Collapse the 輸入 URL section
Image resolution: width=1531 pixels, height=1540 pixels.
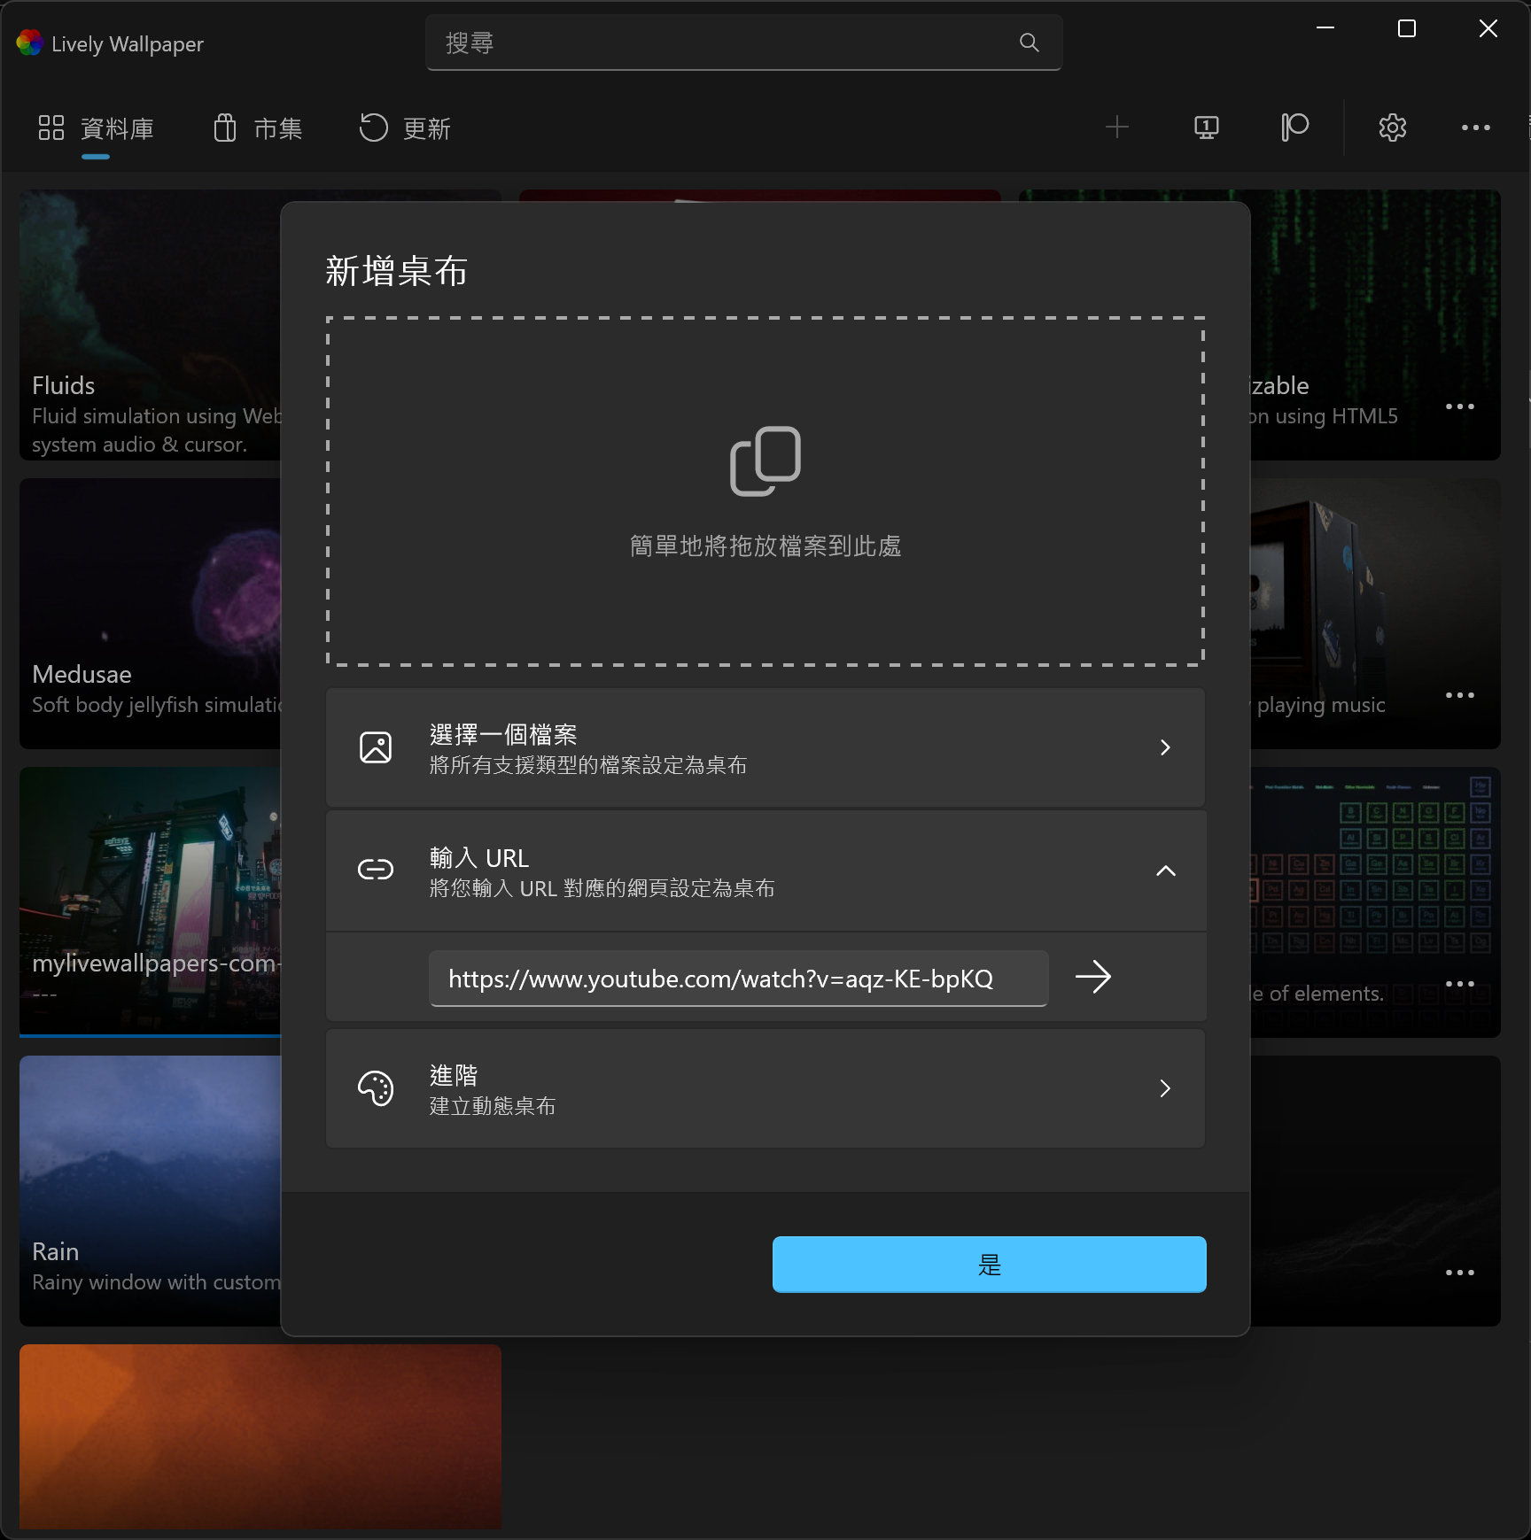pos(1166,871)
